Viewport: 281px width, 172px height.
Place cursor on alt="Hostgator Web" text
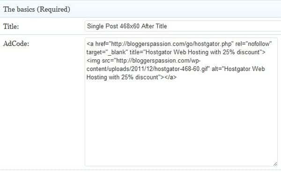pos(238,69)
